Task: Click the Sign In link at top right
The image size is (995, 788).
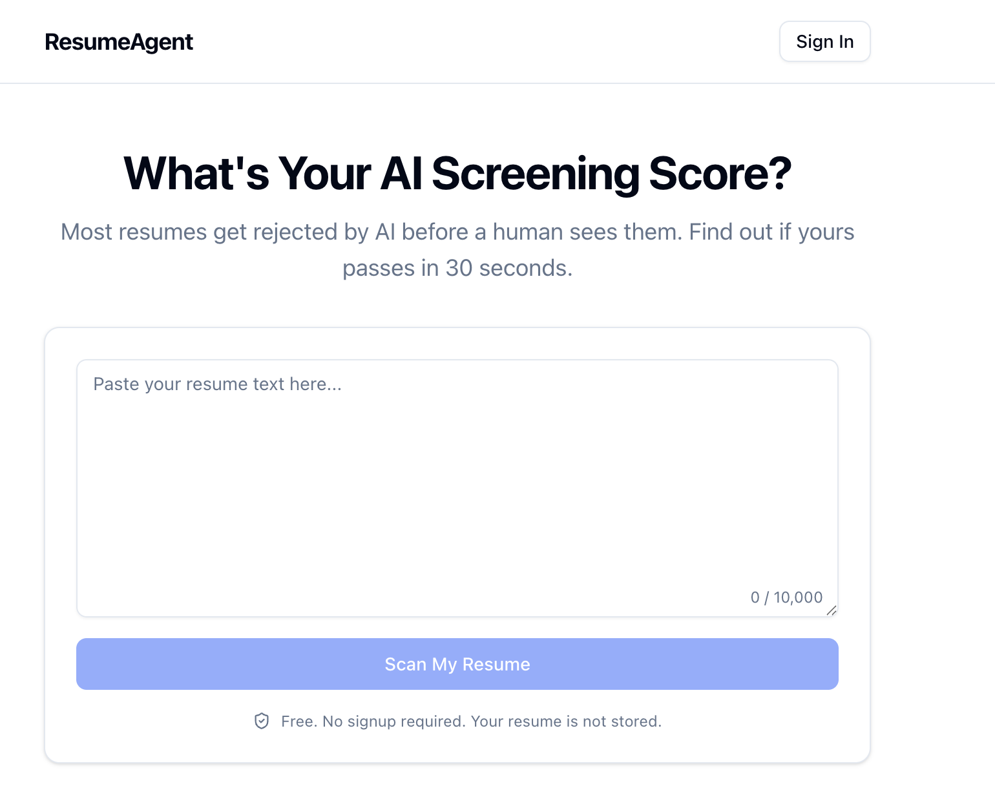Action: (x=824, y=41)
